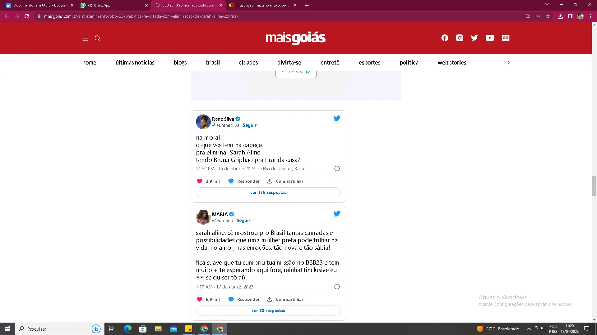Reply to Rene Silva tweet with Responder
The image size is (597, 335).
[244, 181]
